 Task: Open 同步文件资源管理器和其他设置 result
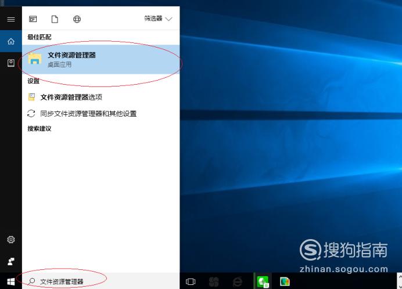click(100, 114)
